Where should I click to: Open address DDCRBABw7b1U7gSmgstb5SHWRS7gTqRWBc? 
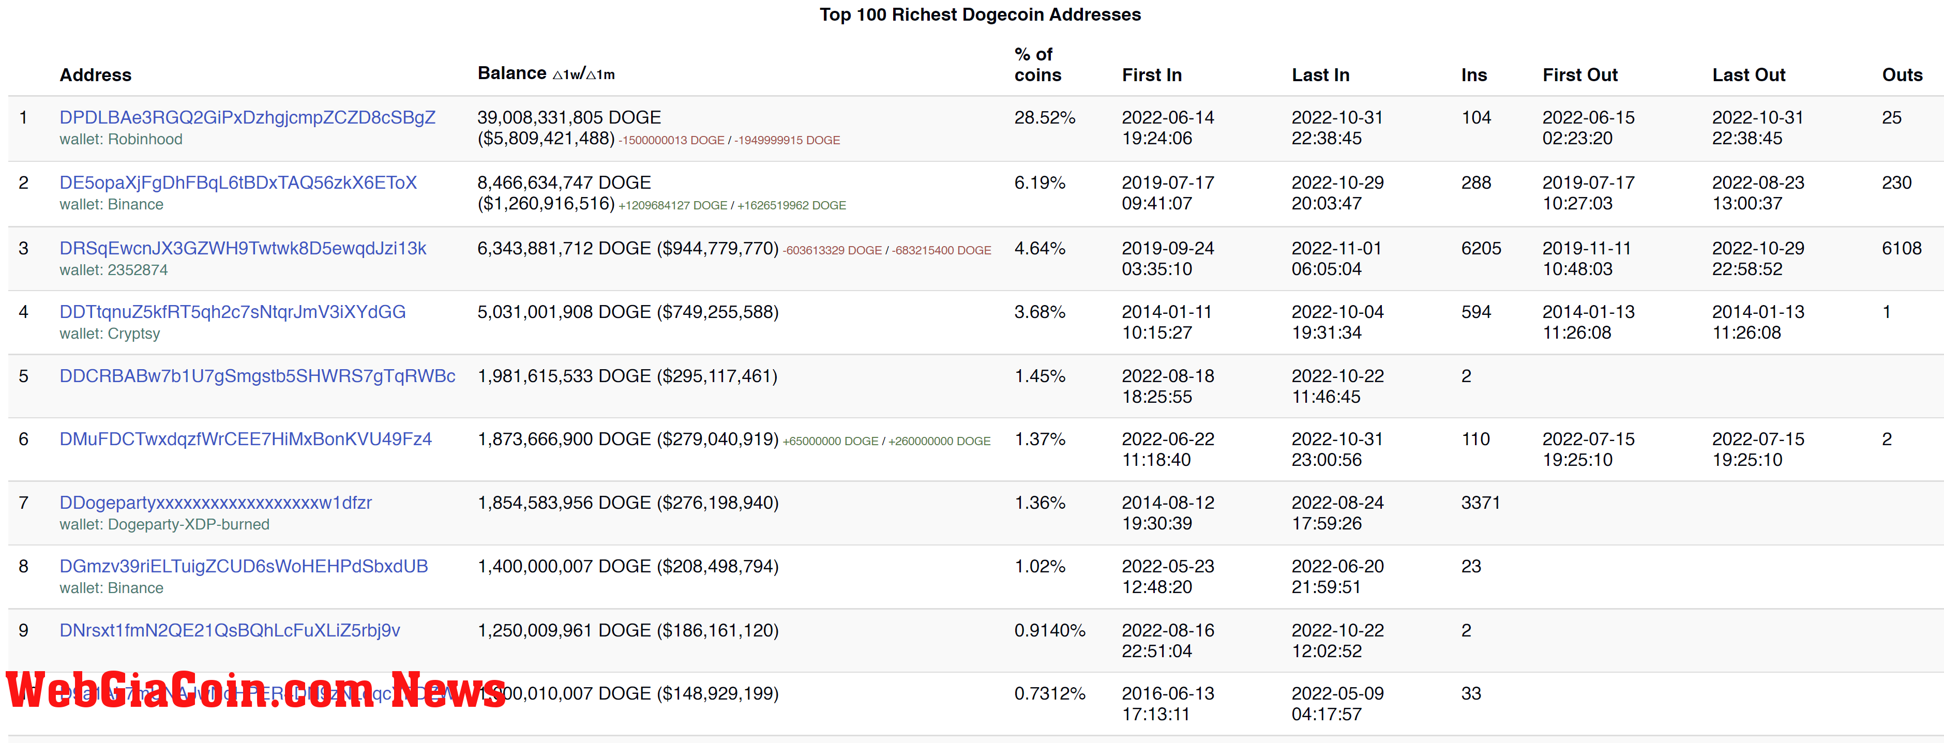[x=258, y=376]
